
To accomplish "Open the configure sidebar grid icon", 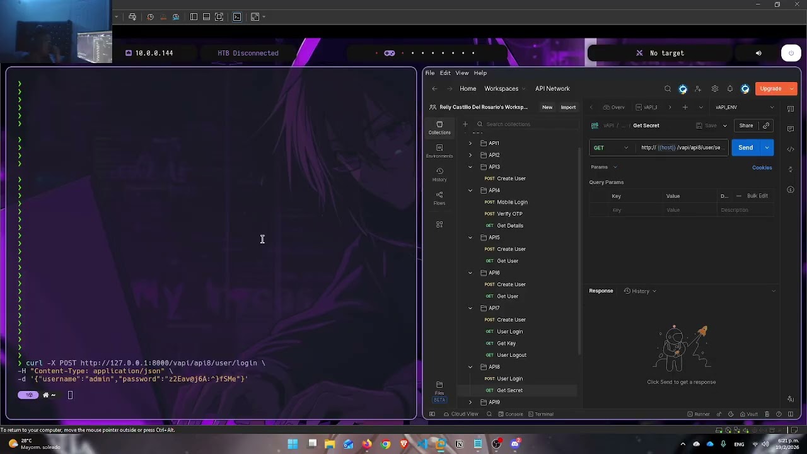I will 439,224.
